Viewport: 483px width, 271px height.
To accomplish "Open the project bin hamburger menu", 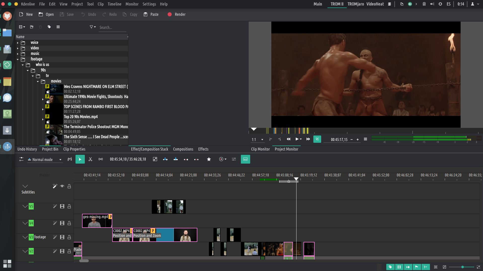I will (58, 27).
